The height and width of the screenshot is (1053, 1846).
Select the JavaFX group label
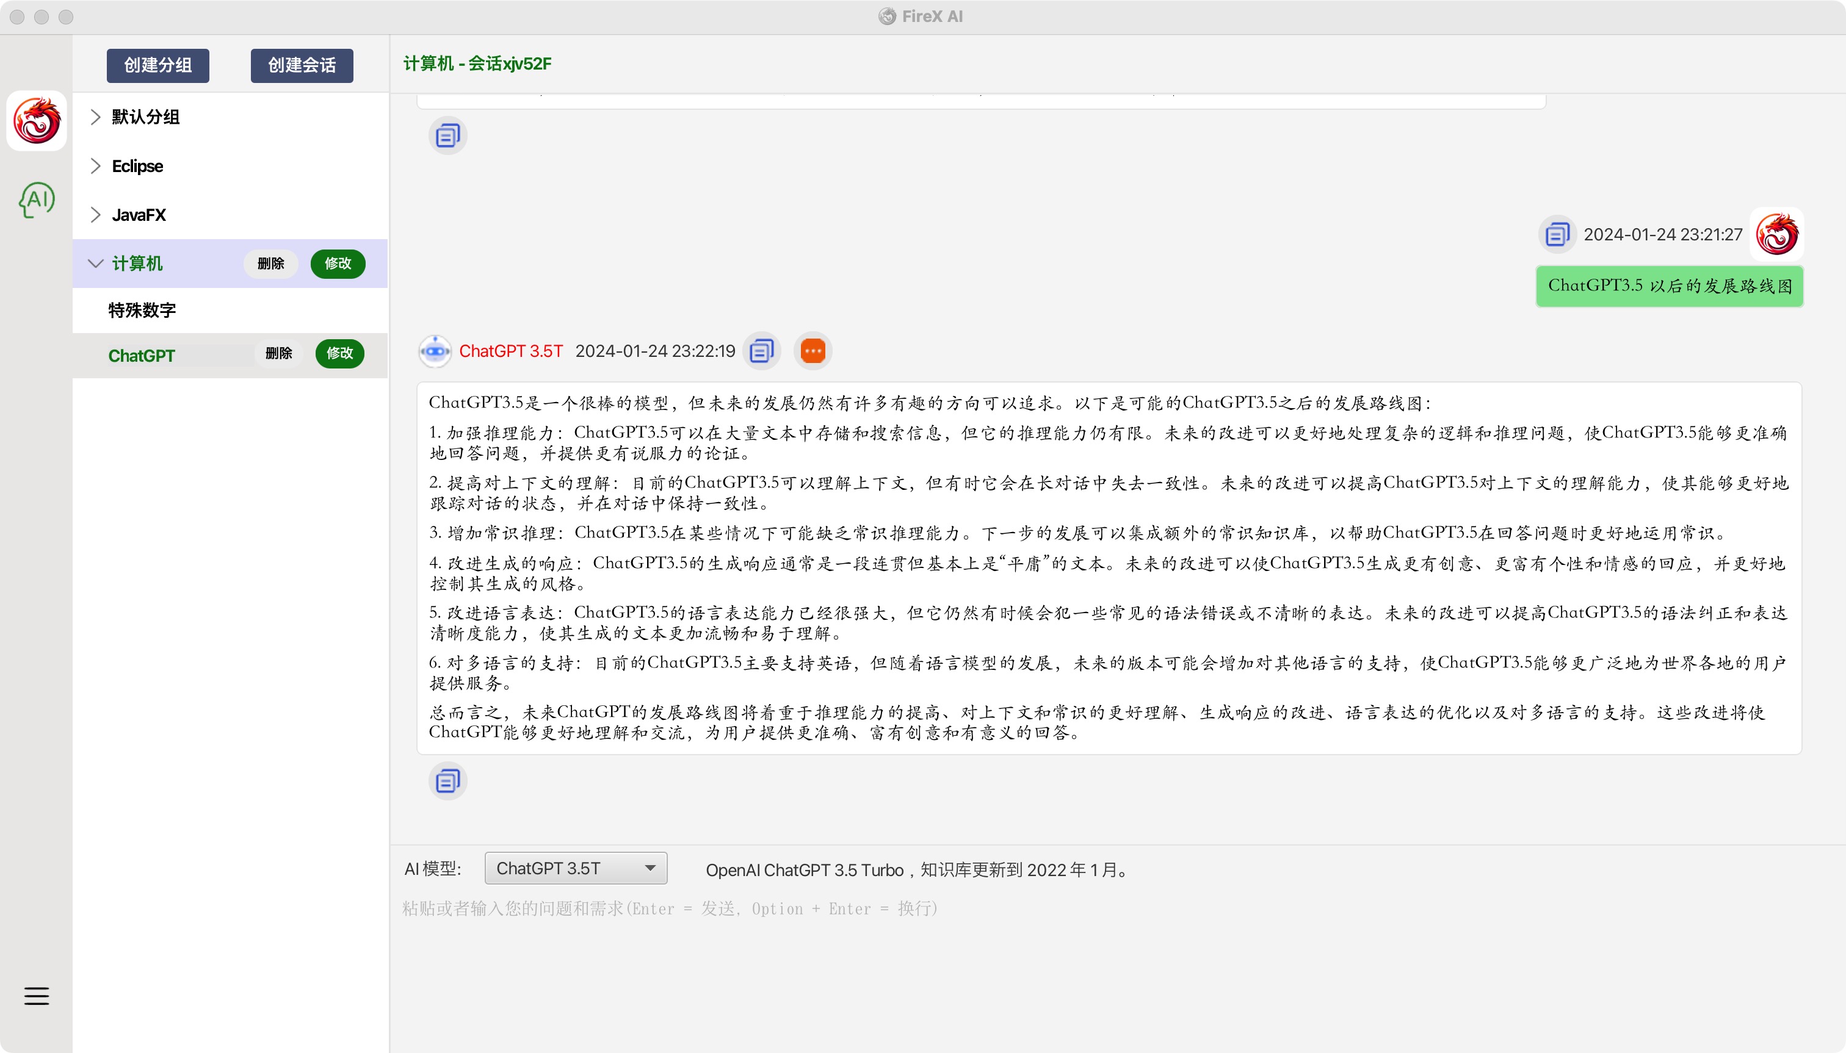coord(139,215)
